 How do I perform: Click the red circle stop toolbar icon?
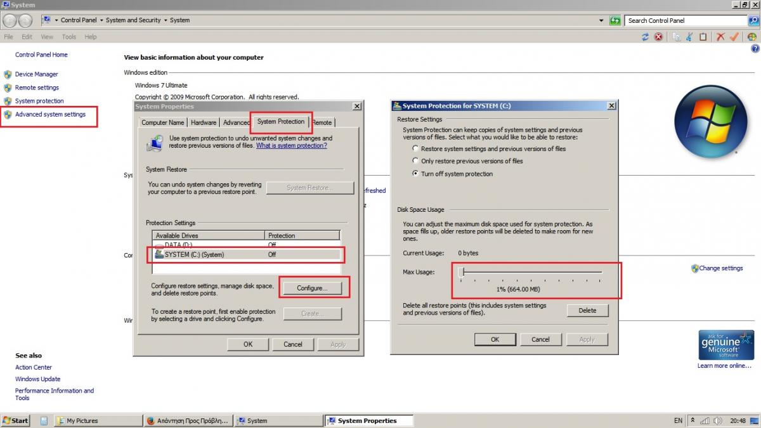coord(658,37)
